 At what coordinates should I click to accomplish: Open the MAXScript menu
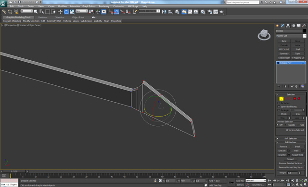click(133, 6)
